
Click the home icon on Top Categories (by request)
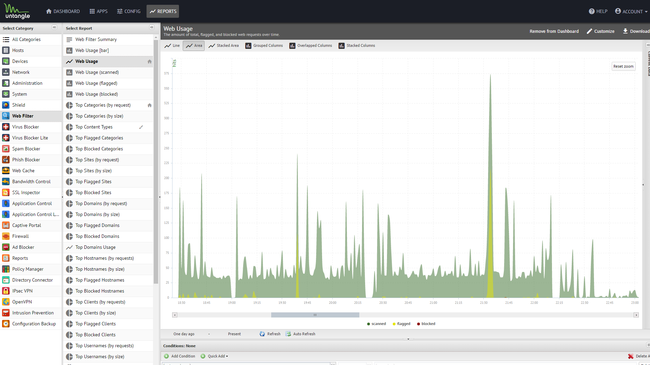click(x=149, y=105)
